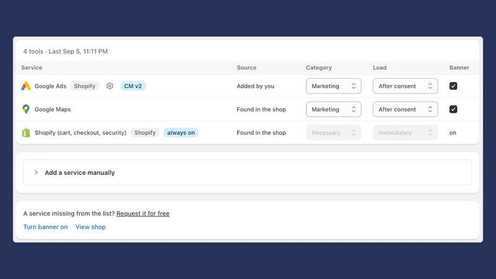The height and width of the screenshot is (279, 496).
Task: Click Shopify tag beside Google Ads
Action: click(84, 86)
